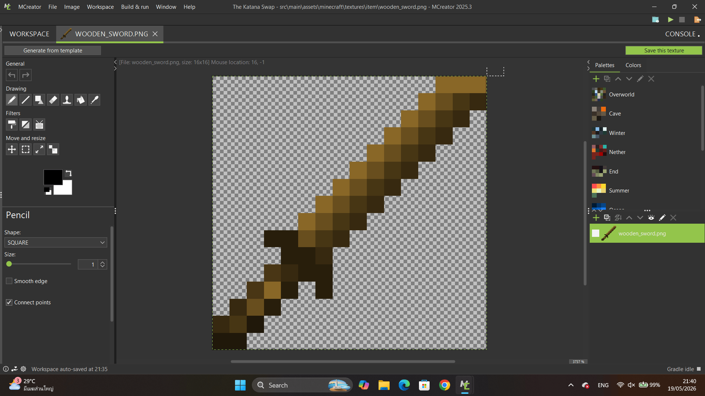
Task: Select the Line drawing tool
Action: point(25,100)
